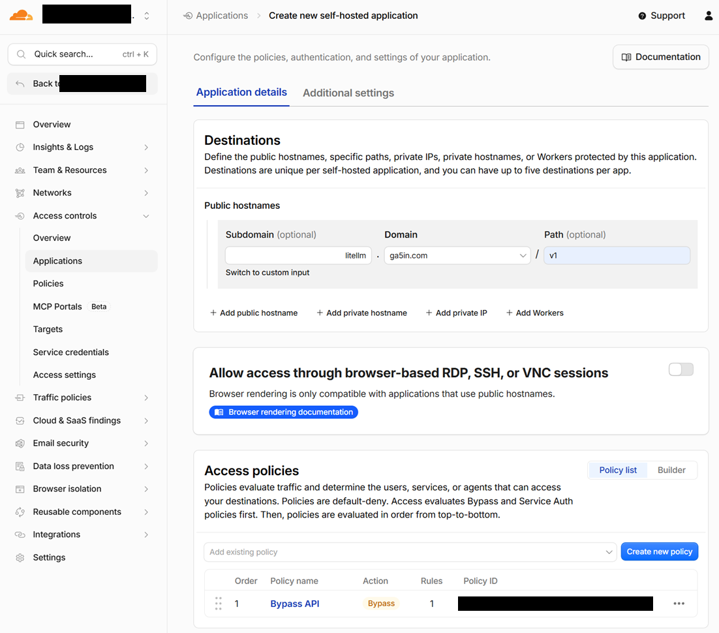Open the Bypass API row options menu
The width and height of the screenshot is (719, 633).
[x=679, y=604]
